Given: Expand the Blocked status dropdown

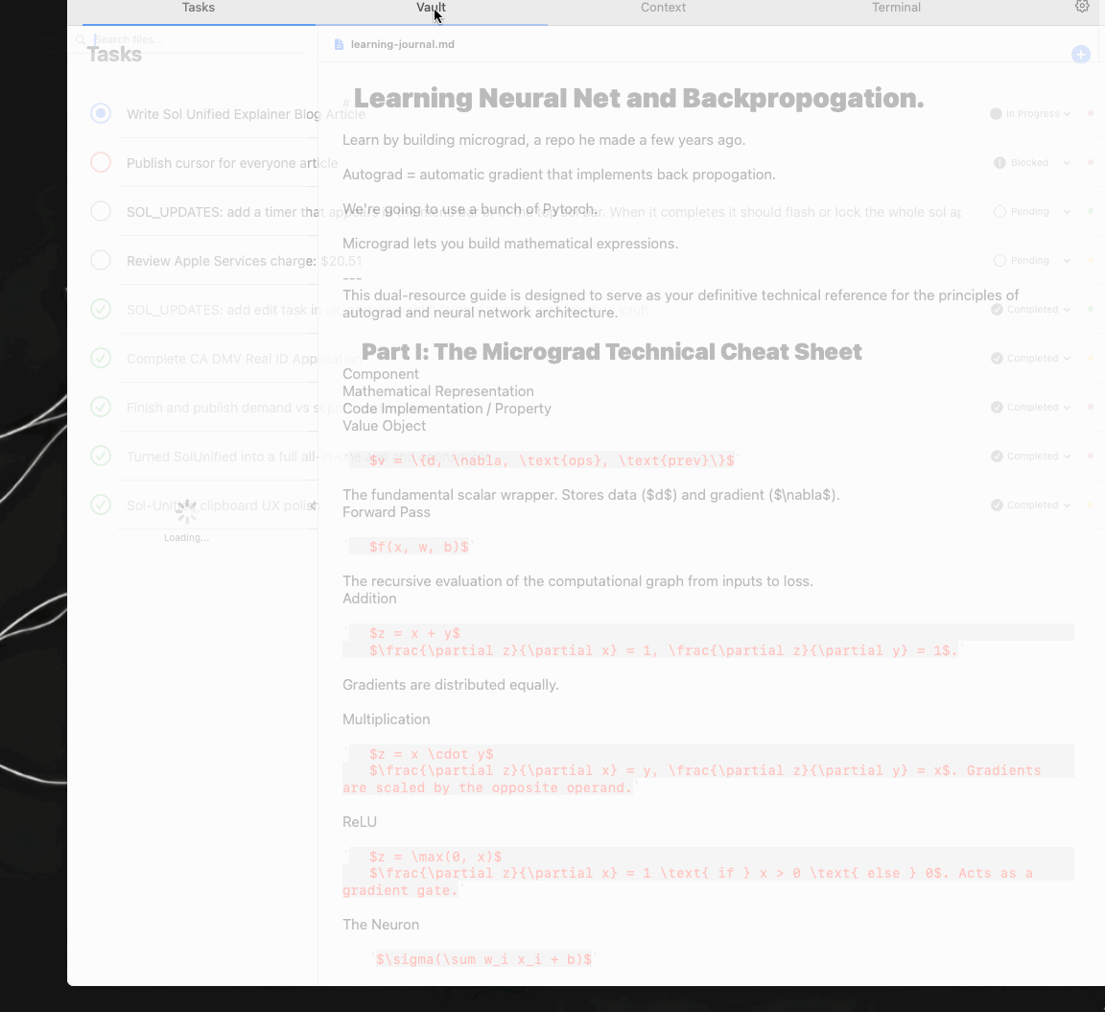Looking at the screenshot, I should coord(1067,163).
